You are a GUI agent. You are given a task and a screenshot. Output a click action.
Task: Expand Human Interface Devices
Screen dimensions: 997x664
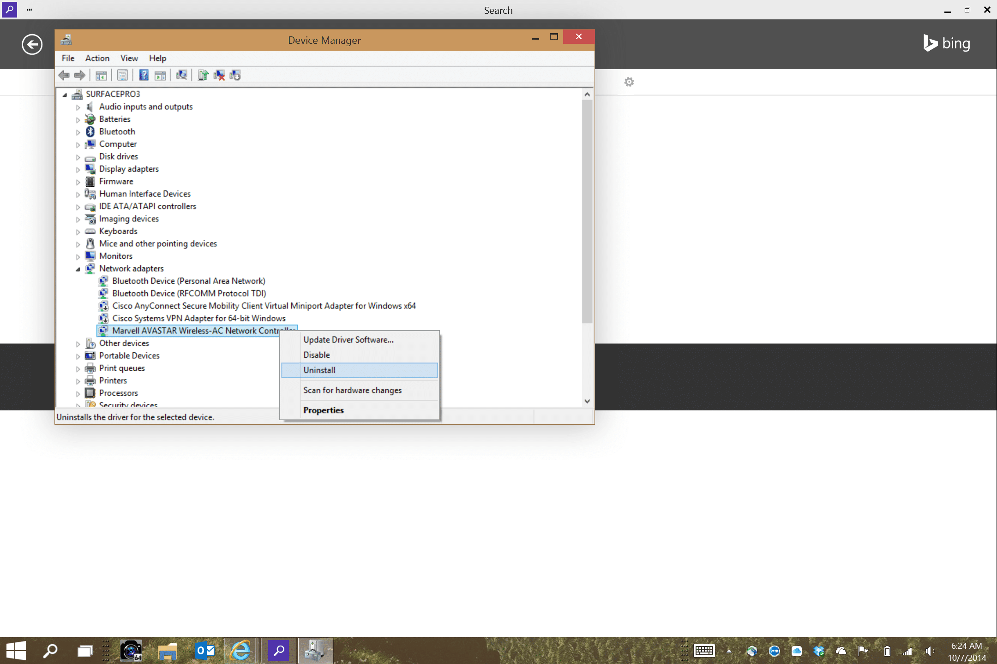(78, 194)
